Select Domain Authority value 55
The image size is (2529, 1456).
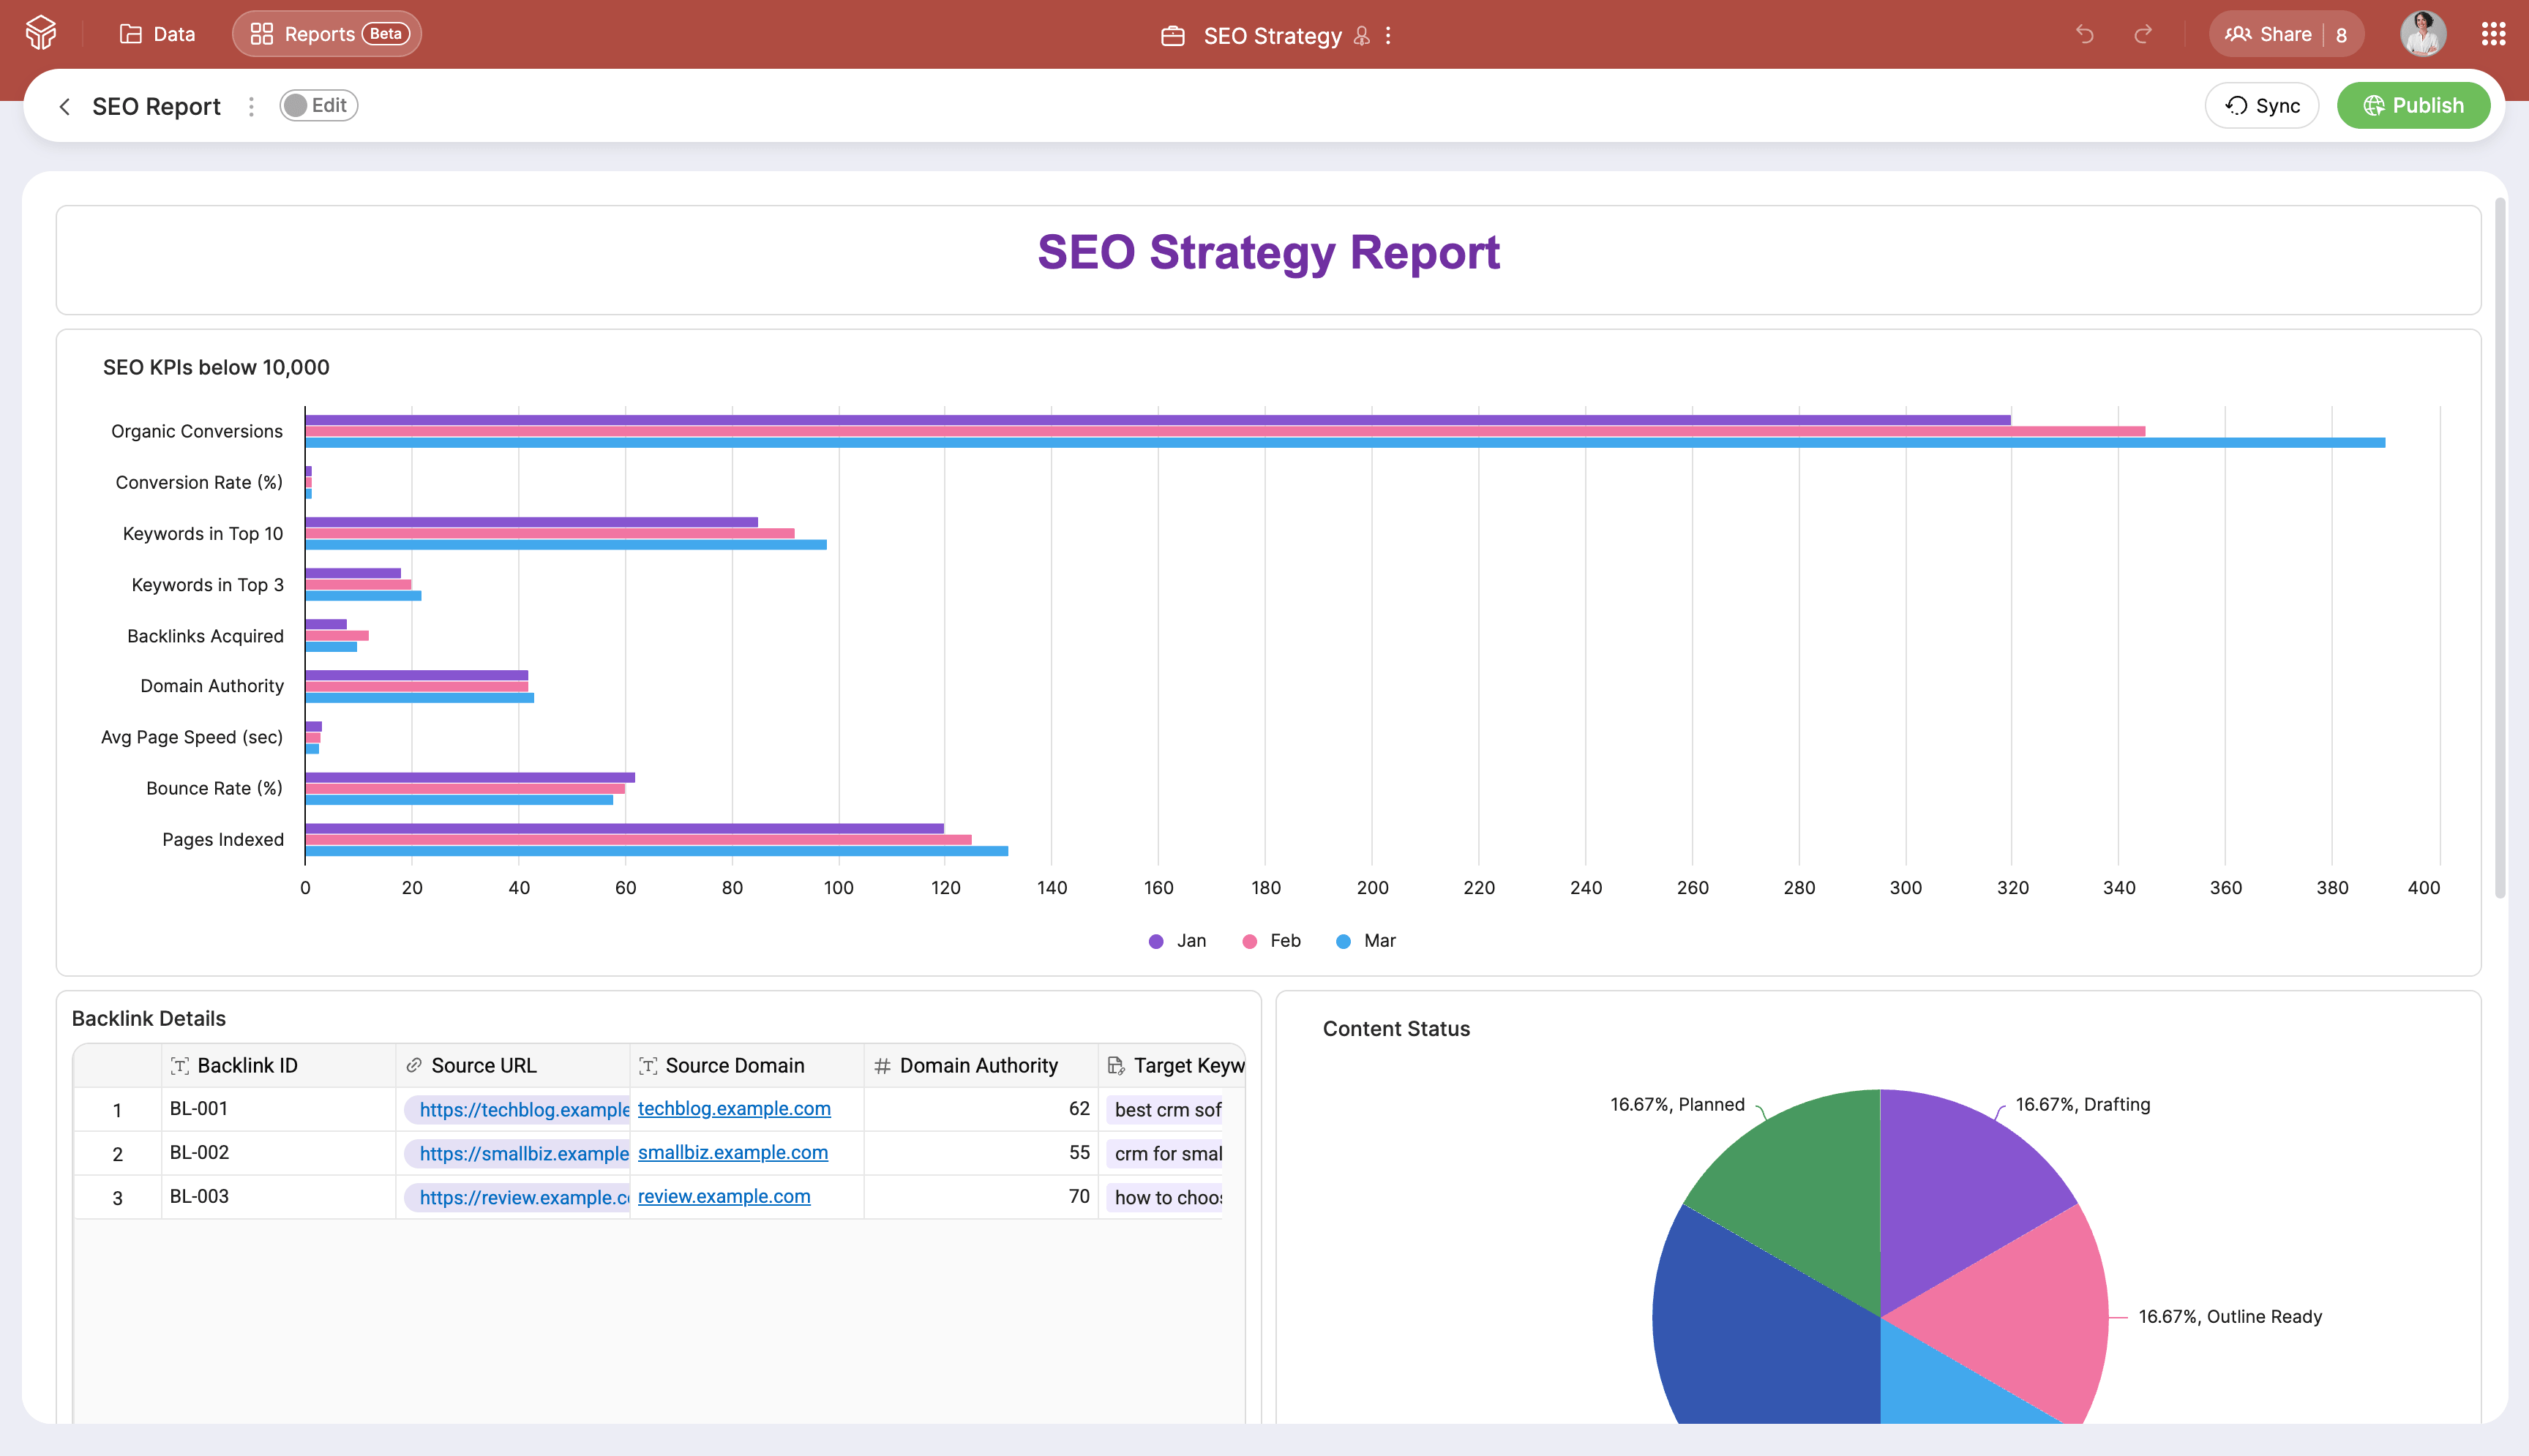(980, 1153)
